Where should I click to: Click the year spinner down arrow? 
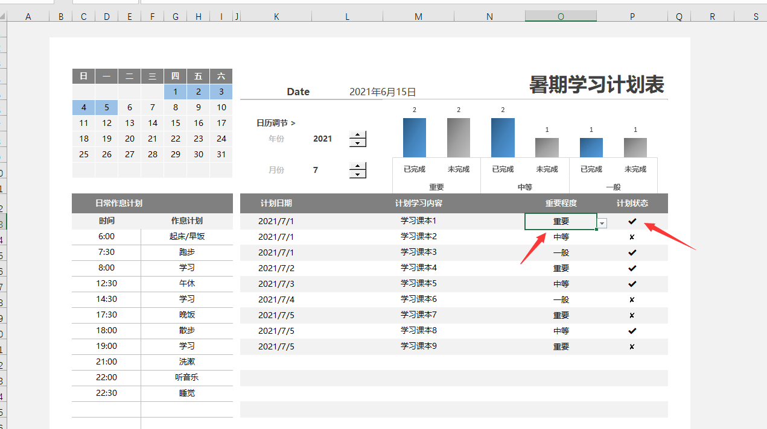tap(358, 143)
